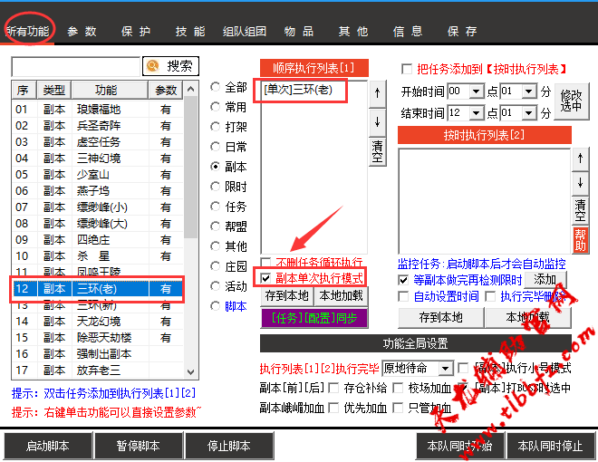Open the start time hour dropdown
Viewport: 598px width, 462px height.
click(x=476, y=91)
